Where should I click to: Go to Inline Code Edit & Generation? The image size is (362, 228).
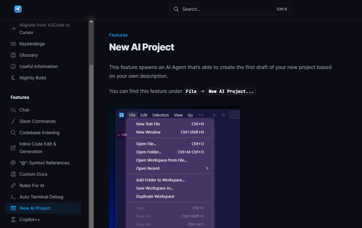point(38,148)
